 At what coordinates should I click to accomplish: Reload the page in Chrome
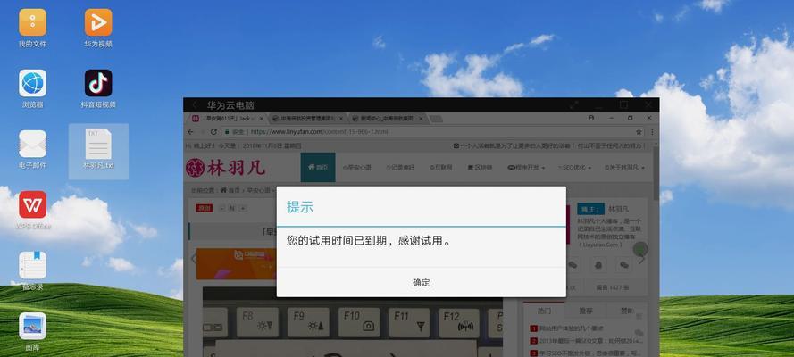tap(213, 131)
